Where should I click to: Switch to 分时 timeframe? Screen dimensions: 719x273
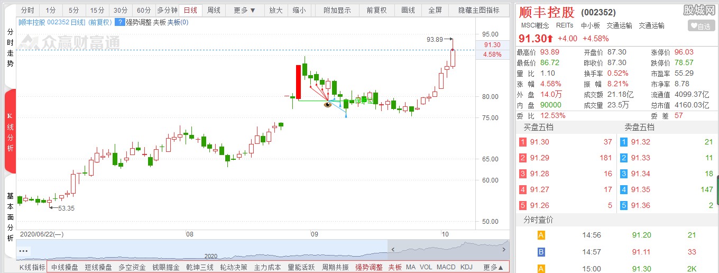pos(27,10)
